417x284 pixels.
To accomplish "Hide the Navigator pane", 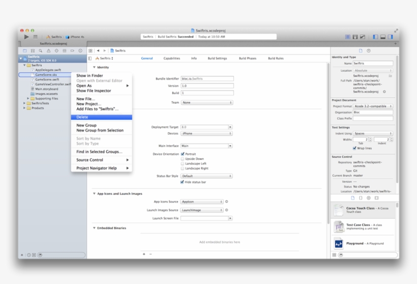I will (x=375, y=37).
